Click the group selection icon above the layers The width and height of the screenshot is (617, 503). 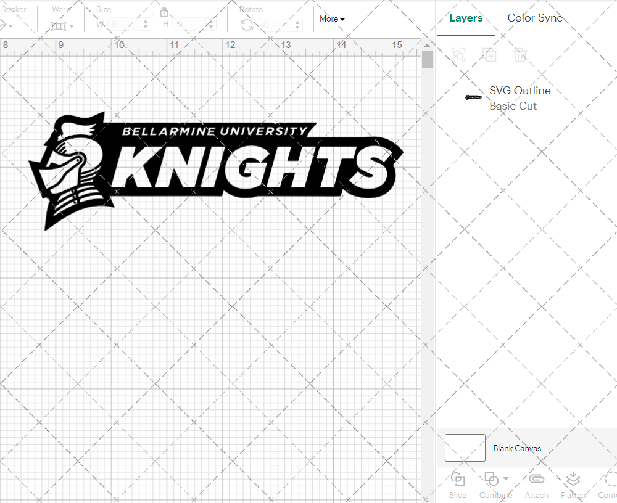[x=458, y=55]
